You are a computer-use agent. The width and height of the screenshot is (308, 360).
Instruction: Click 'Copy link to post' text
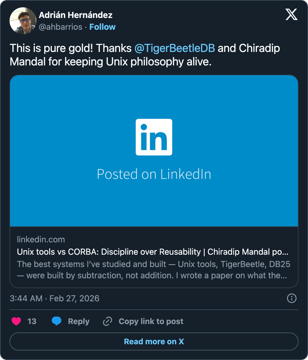(x=151, y=321)
